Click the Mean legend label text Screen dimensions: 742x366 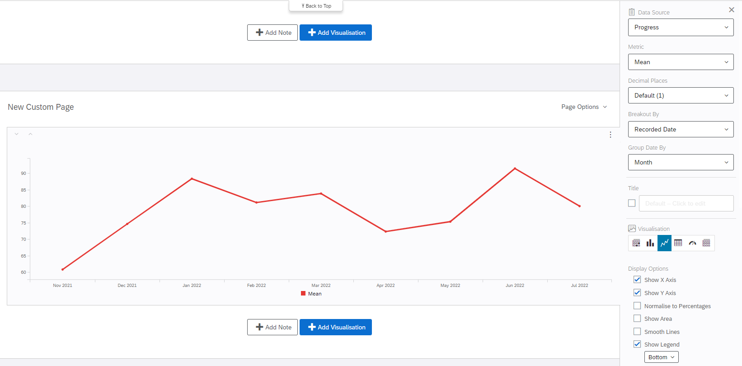pos(315,294)
